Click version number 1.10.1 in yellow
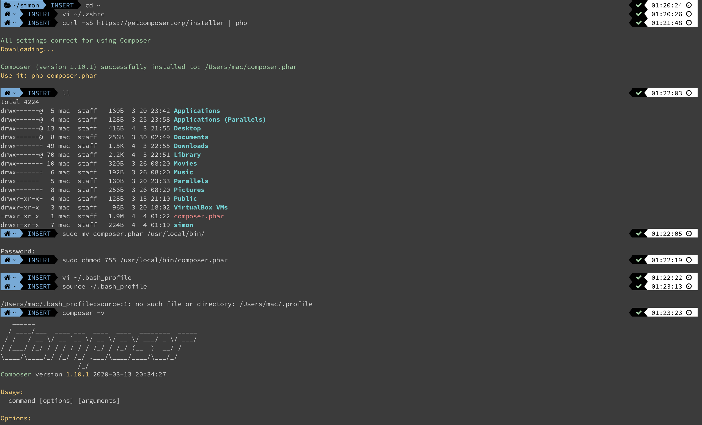This screenshot has width=702, height=425. [x=78, y=374]
